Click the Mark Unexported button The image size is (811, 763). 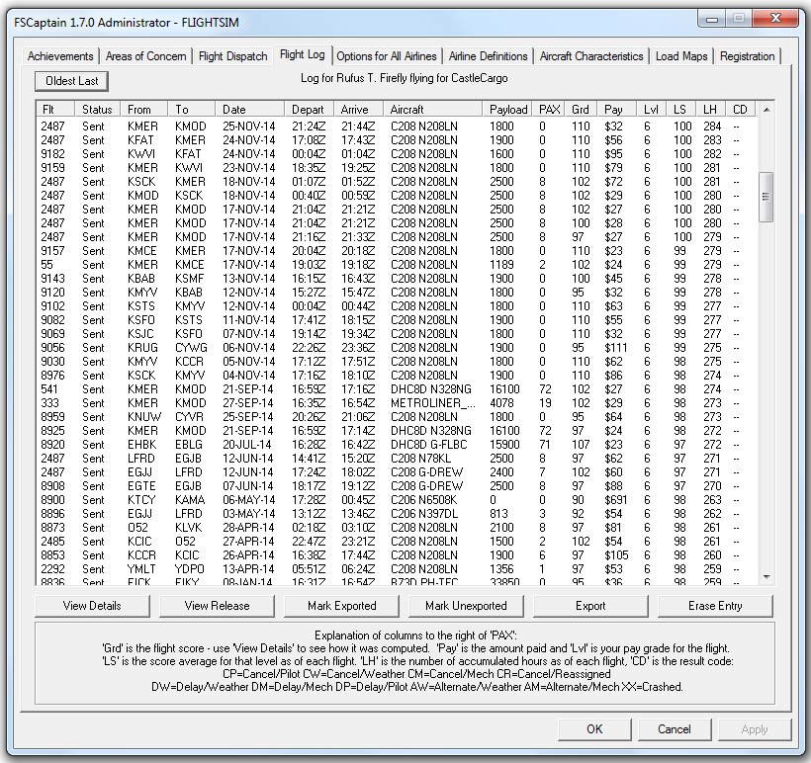pos(466,606)
